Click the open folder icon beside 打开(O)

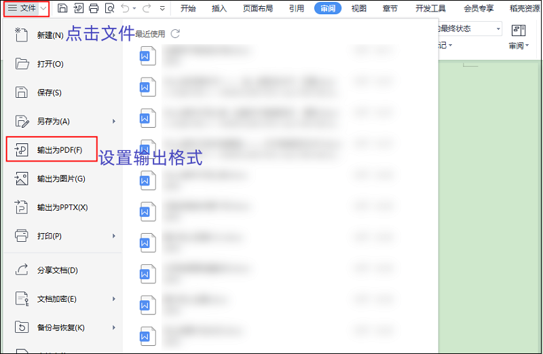pyautogui.click(x=22, y=64)
